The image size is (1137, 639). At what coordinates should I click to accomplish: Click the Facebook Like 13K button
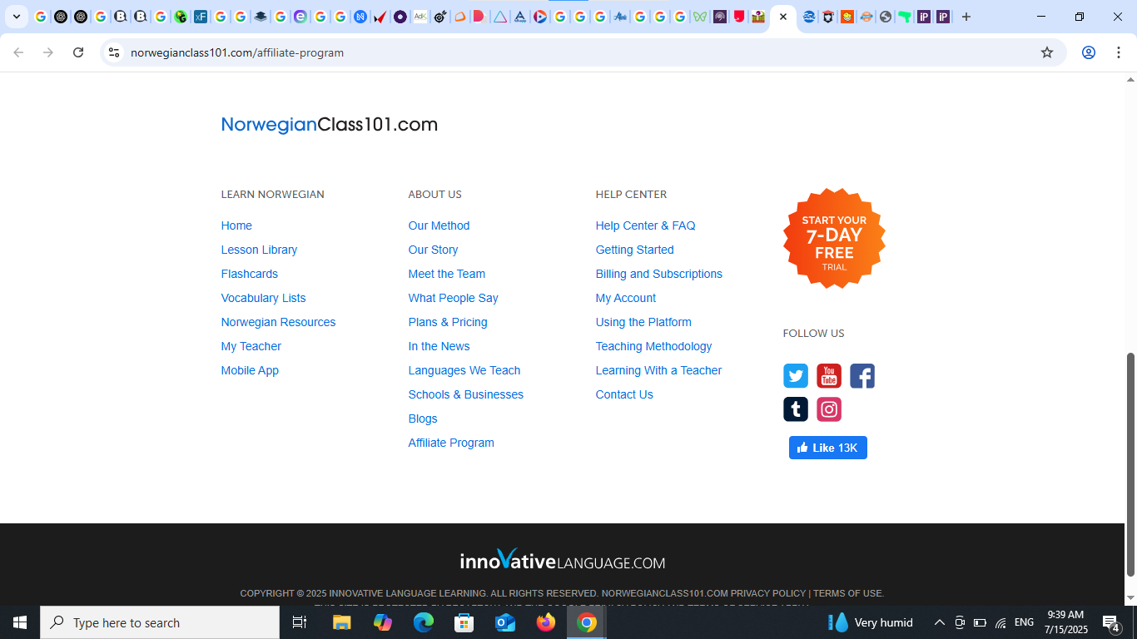(828, 448)
